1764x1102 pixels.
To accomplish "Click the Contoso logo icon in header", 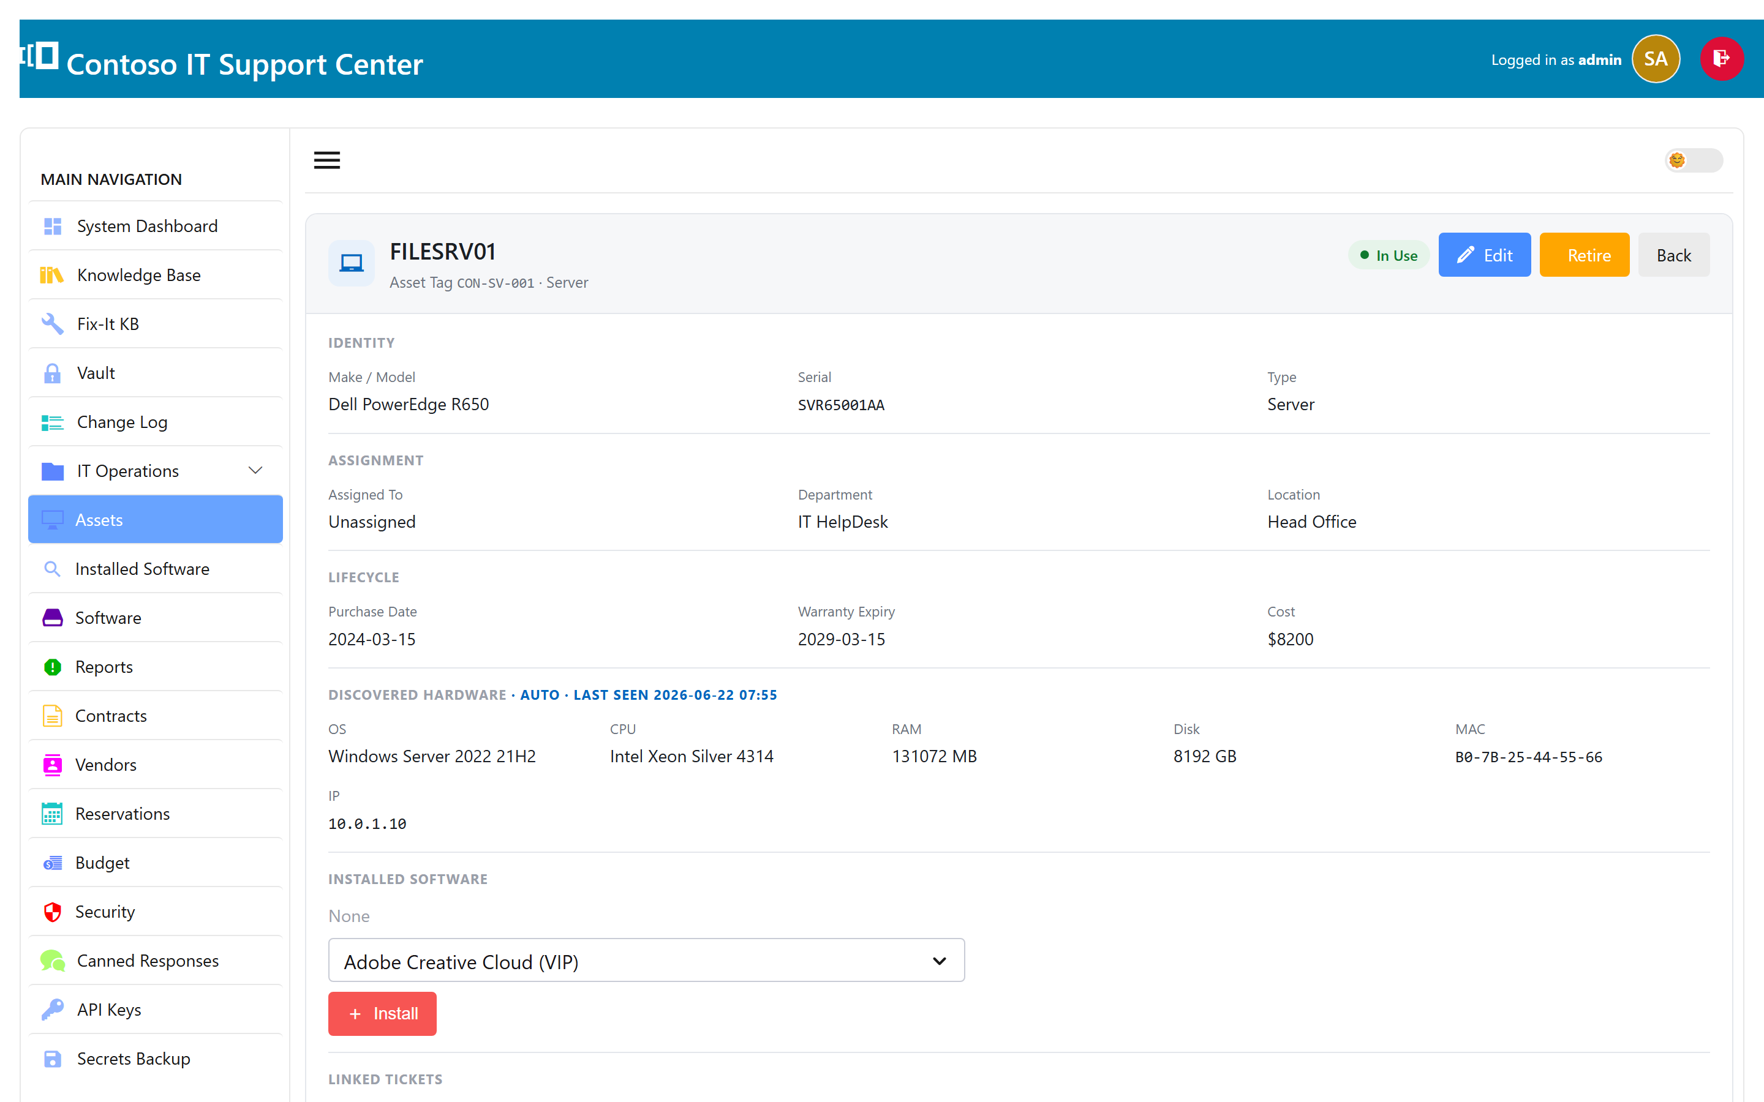I will [39, 56].
